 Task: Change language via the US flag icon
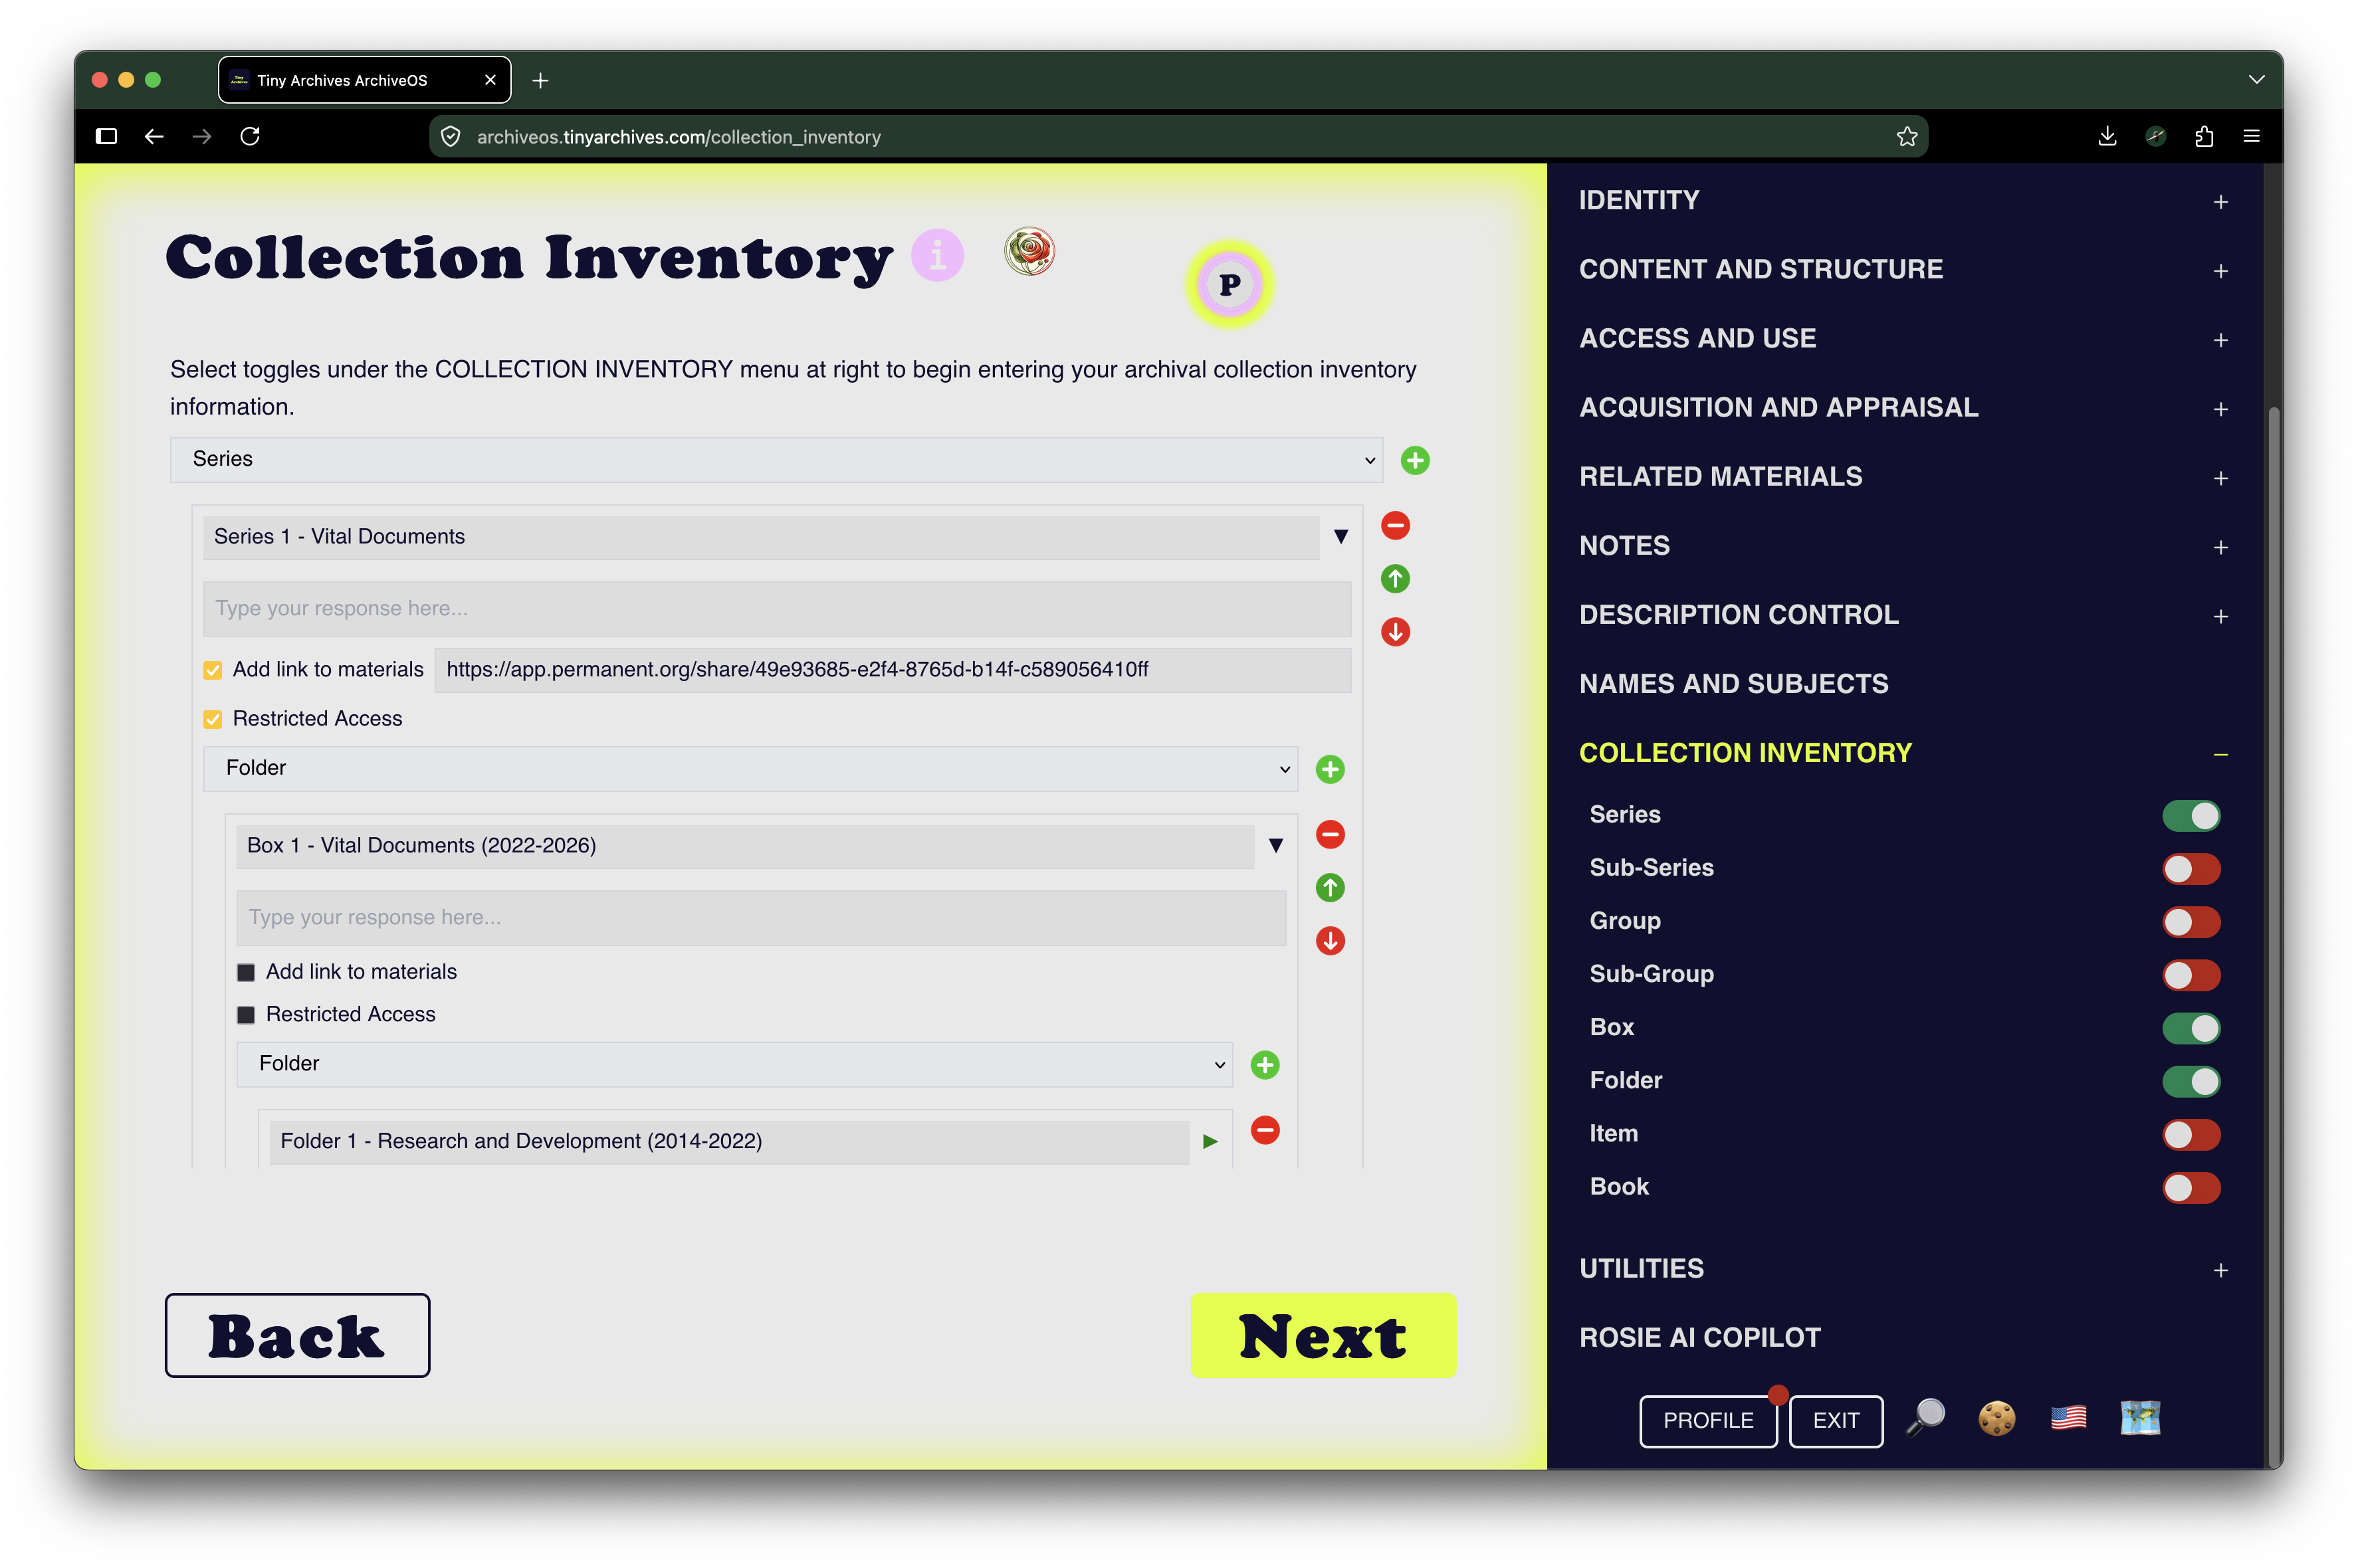pyautogui.click(x=2067, y=1418)
